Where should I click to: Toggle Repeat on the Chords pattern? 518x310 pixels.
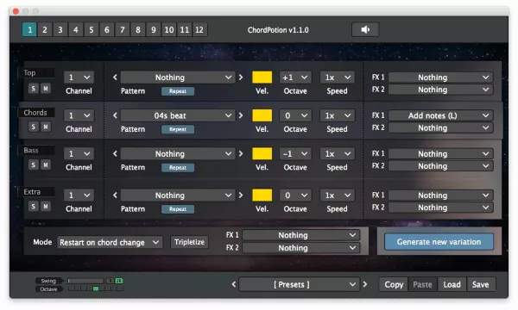178,129
